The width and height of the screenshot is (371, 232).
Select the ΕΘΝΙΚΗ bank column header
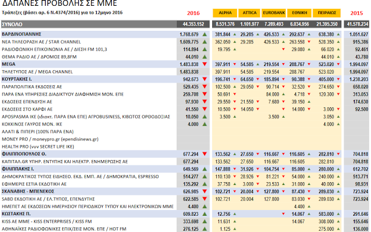tap(299, 13)
